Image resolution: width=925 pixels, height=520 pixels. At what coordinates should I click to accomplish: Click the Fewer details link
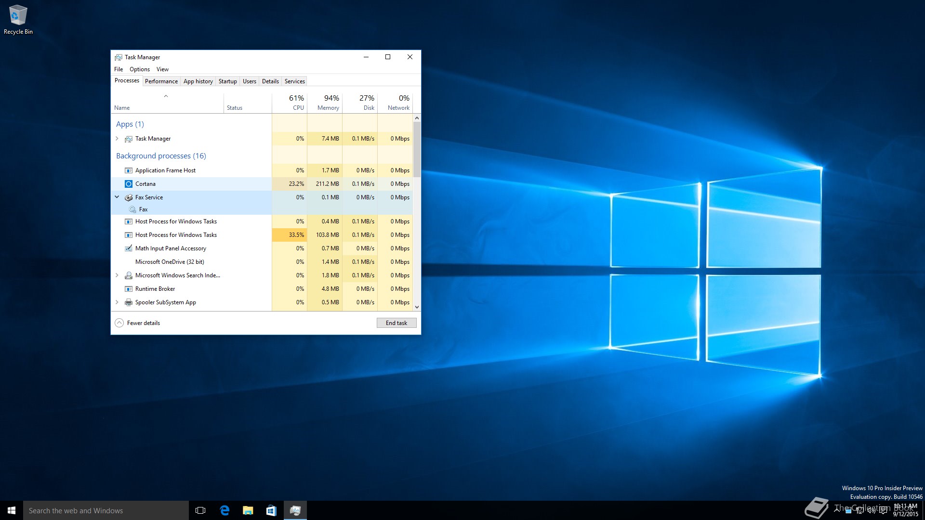point(144,323)
